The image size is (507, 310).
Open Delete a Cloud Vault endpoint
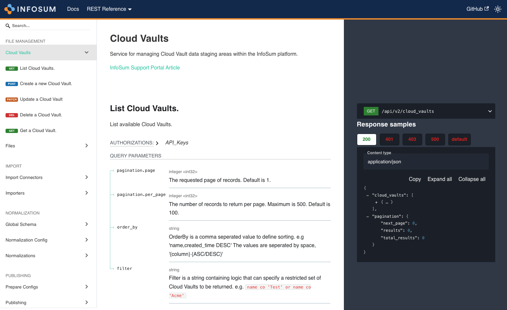48,115
